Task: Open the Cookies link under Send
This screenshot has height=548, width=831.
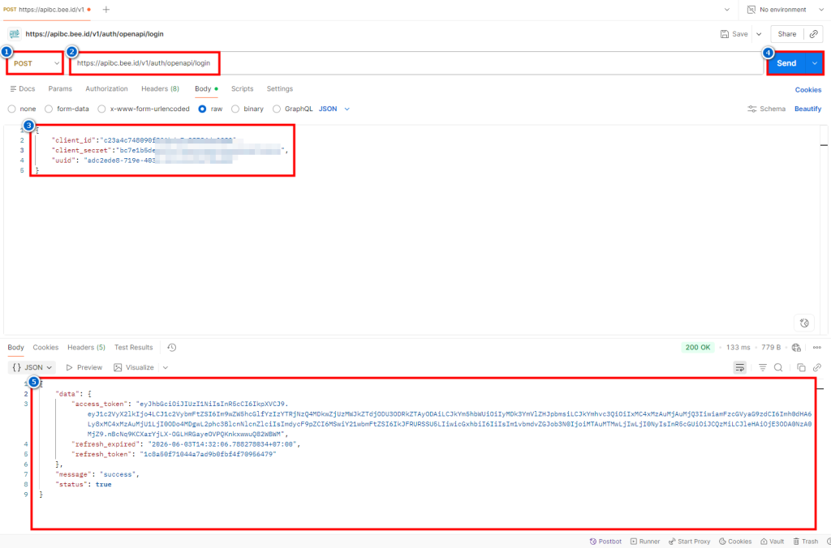Action: (x=808, y=90)
